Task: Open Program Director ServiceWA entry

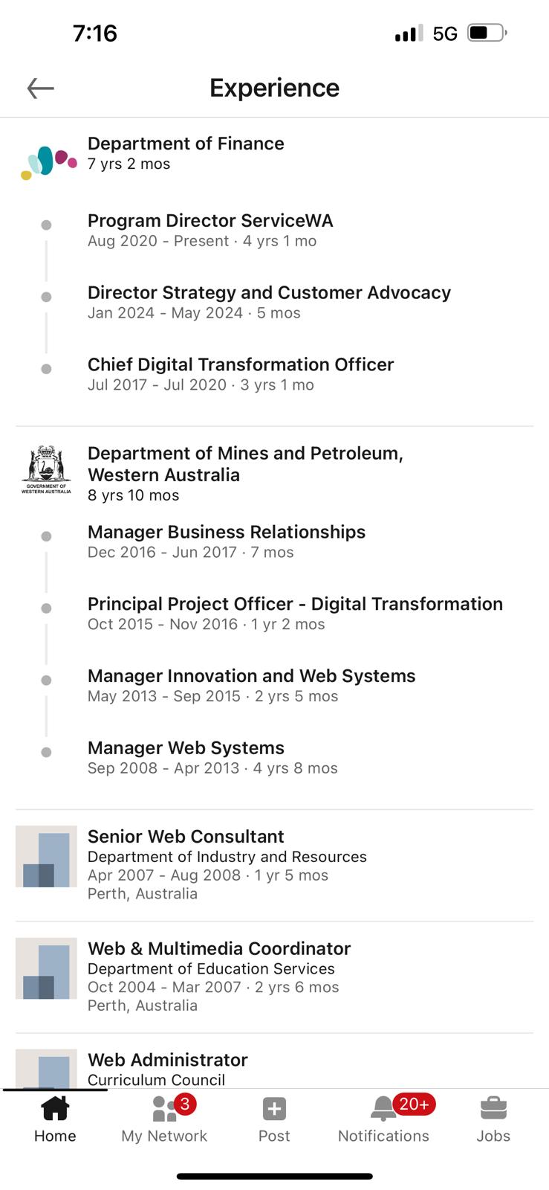Action: [210, 221]
